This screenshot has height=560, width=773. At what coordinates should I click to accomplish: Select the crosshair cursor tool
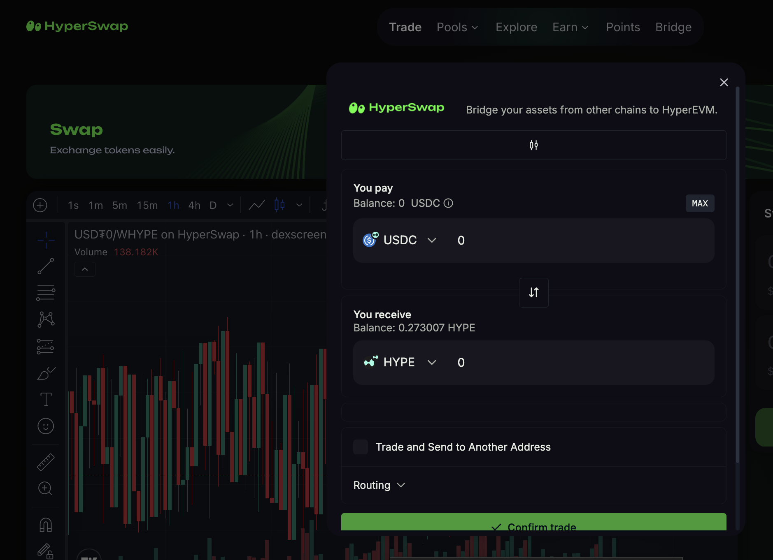[x=46, y=240]
